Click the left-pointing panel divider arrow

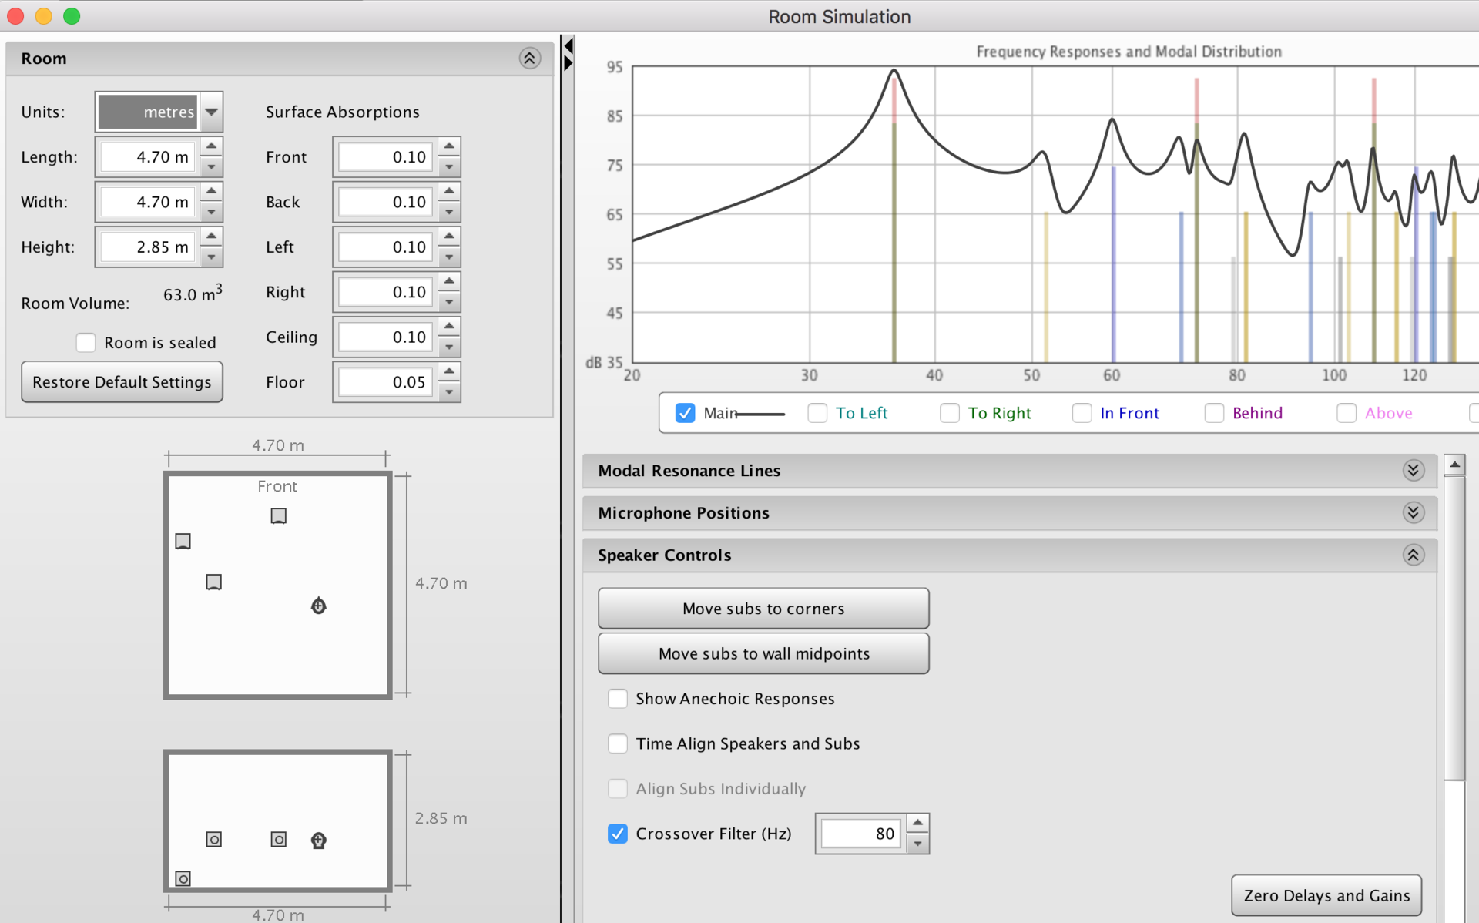point(568,46)
